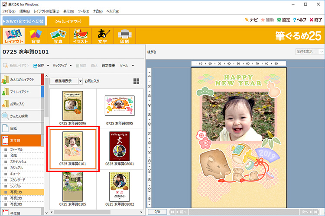This screenshot has width=325, height=216.
Task: Open the ファイル(F) menu
Action: pyautogui.click(x=9, y=11)
